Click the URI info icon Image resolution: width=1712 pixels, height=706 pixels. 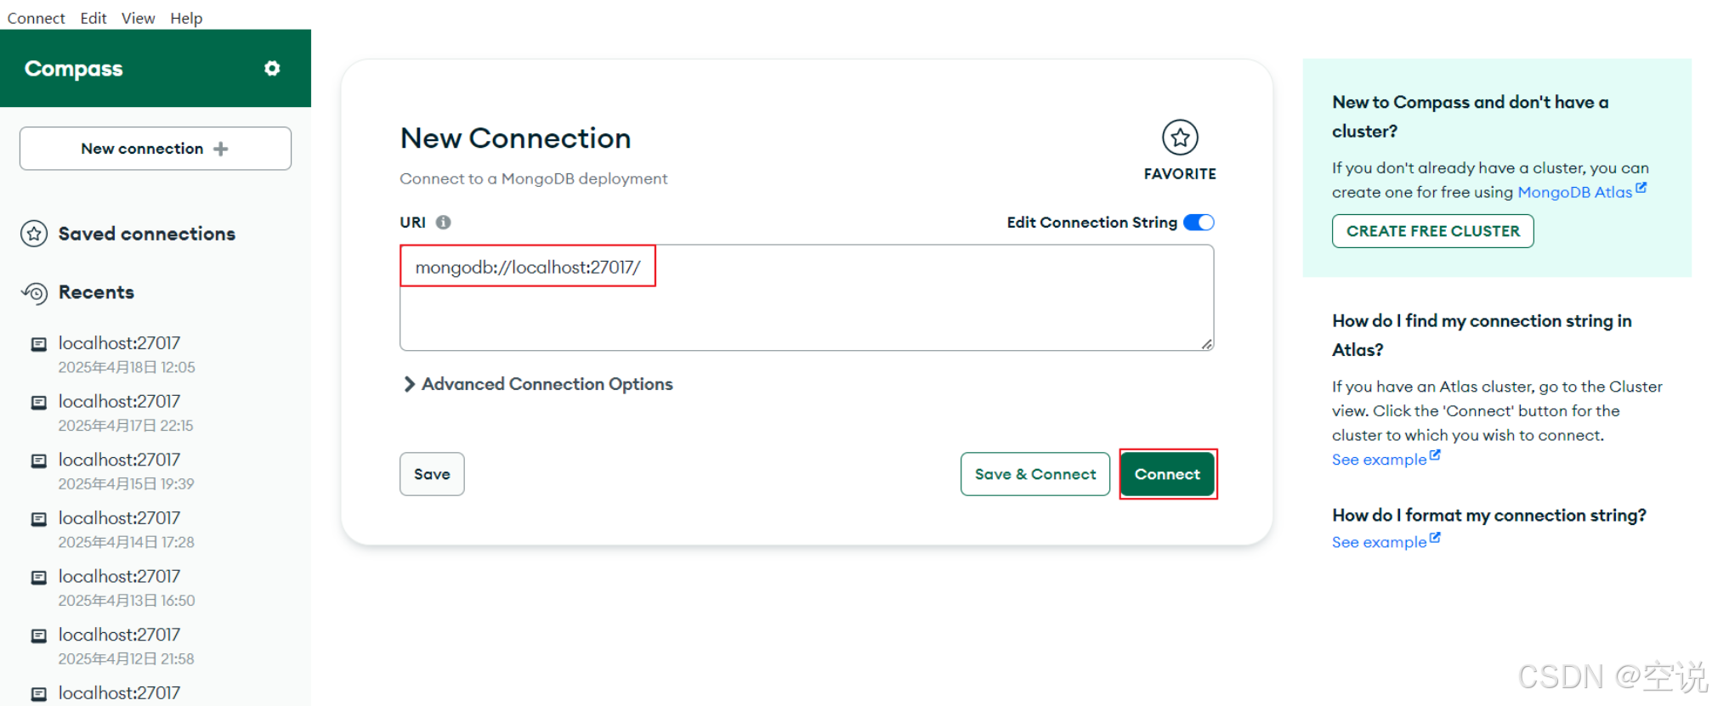[x=443, y=222]
